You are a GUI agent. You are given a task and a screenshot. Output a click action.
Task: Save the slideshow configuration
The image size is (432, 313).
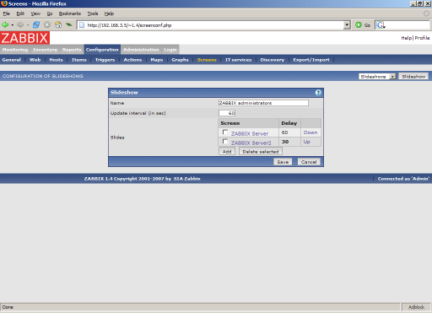pyautogui.click(x=283, y=162)
